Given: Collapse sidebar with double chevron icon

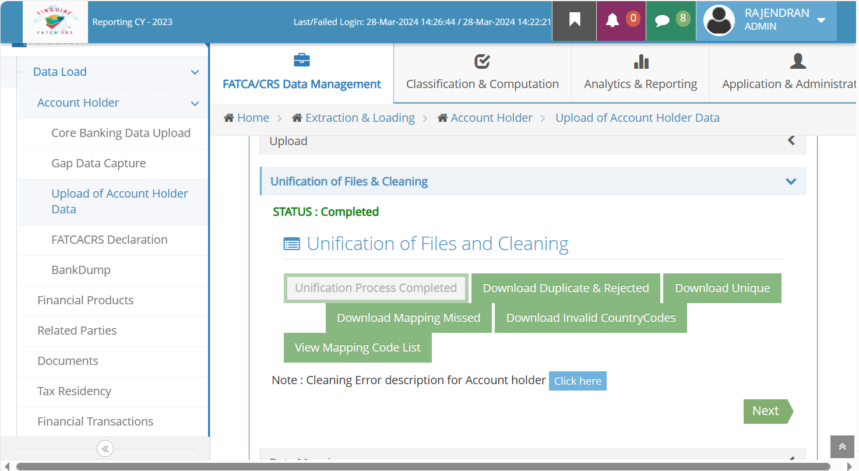Looking at the screenshot, I should (105, 449).
